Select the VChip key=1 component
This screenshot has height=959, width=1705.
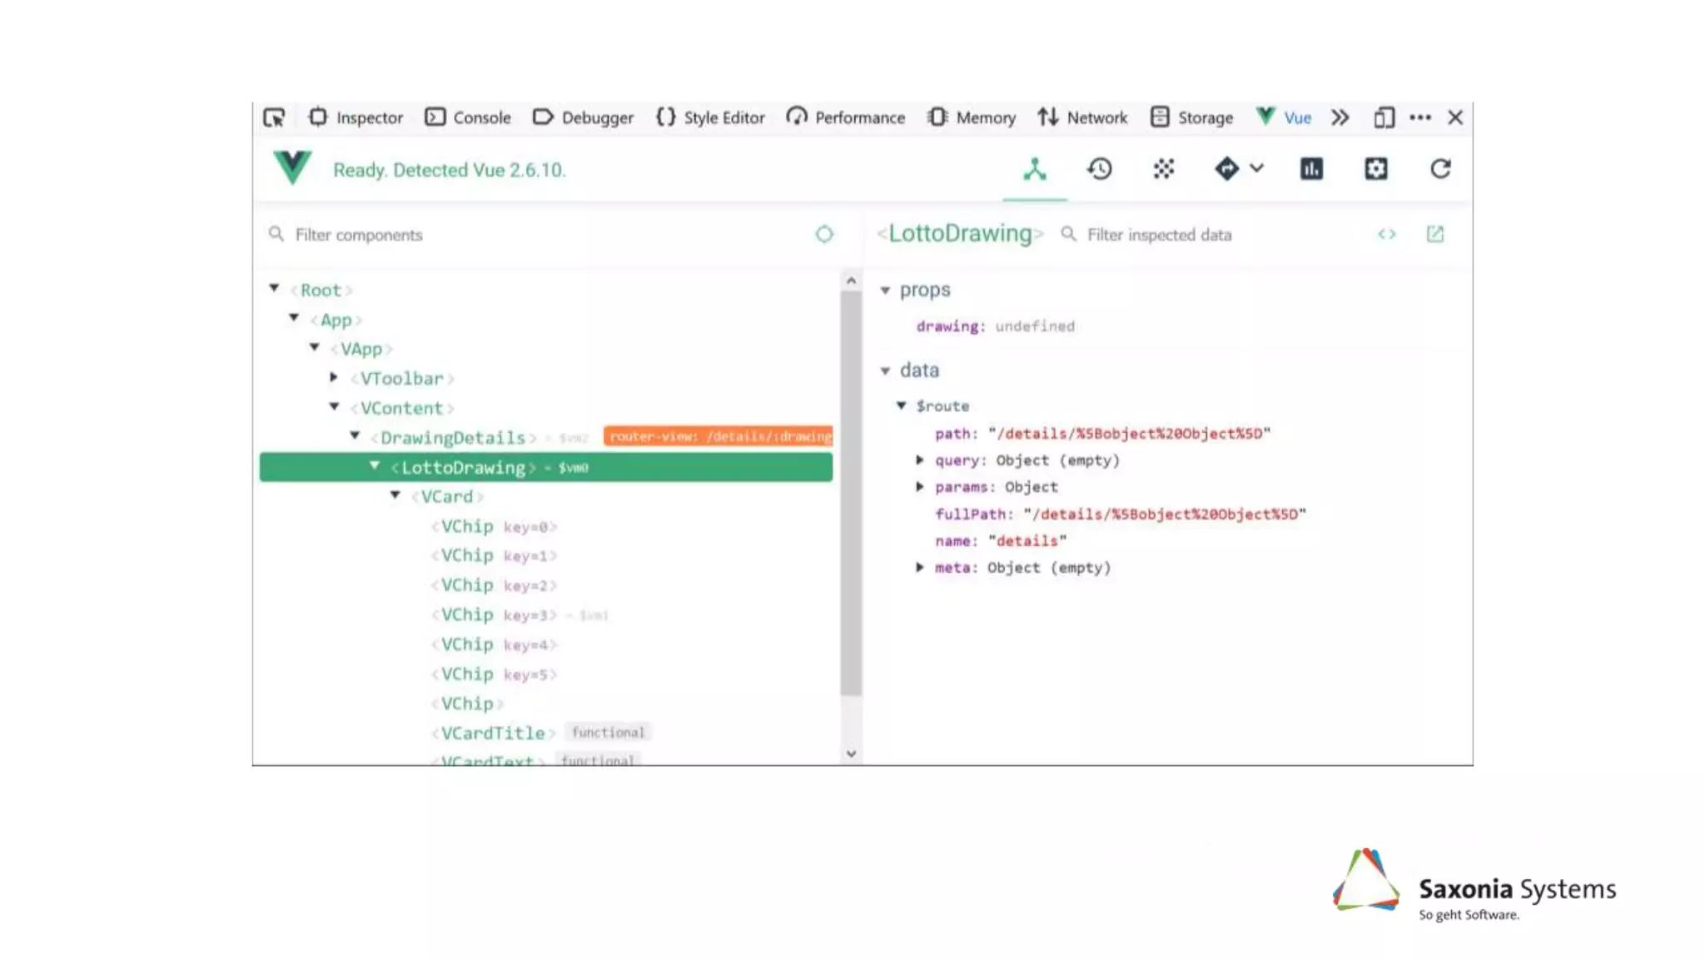[x=494, y=555]
